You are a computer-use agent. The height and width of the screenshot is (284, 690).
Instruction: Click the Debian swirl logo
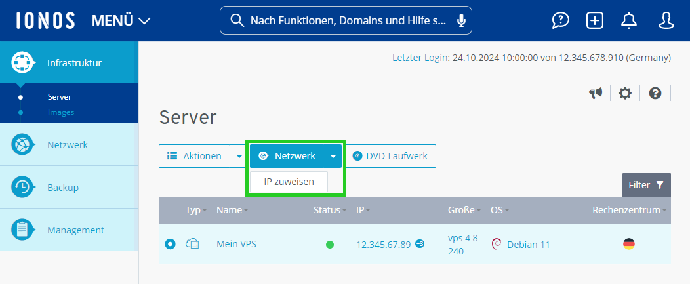(497, 244)
